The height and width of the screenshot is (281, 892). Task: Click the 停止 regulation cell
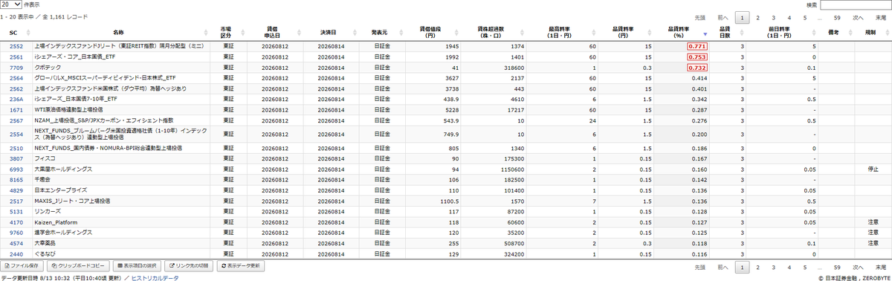[873, 169]
